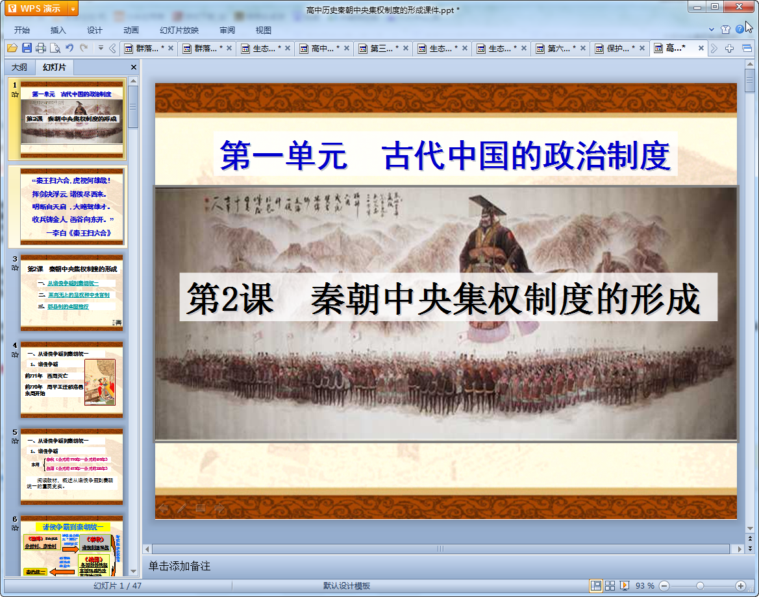Screen dimensions: 759x597
Task: Print the presentation with the printer icon
Action: [x=41, y=48]
